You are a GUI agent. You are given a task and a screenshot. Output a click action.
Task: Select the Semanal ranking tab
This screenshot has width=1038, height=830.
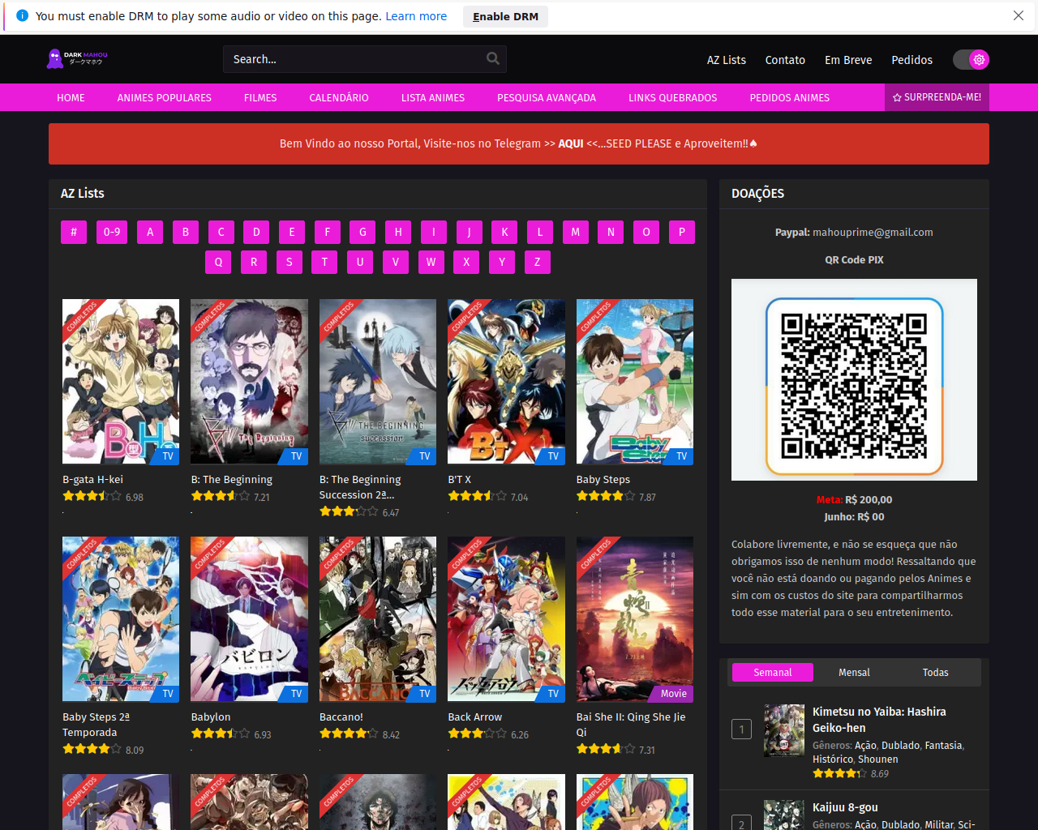772,673
